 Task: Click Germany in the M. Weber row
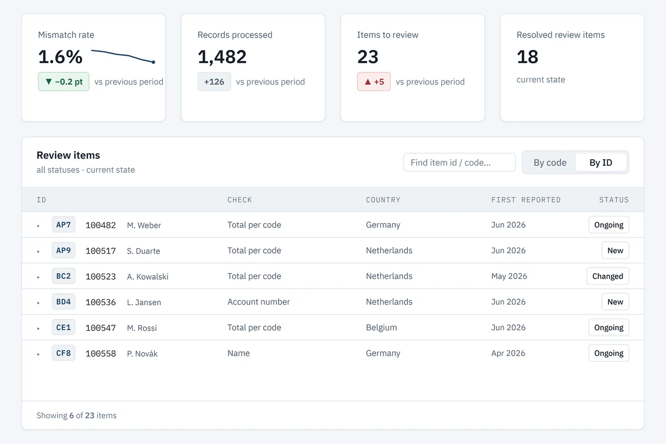pos(383,225)
